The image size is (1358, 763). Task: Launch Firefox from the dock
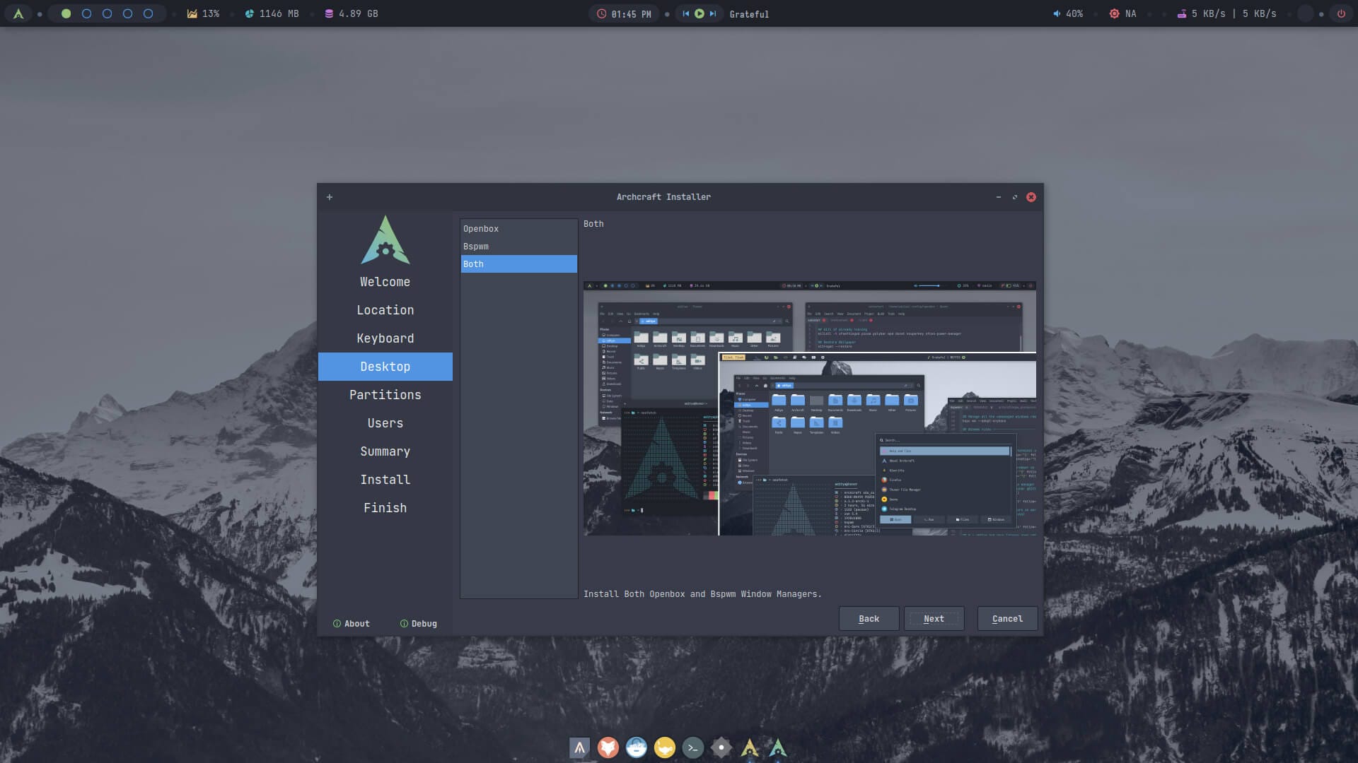coord(608,747)
